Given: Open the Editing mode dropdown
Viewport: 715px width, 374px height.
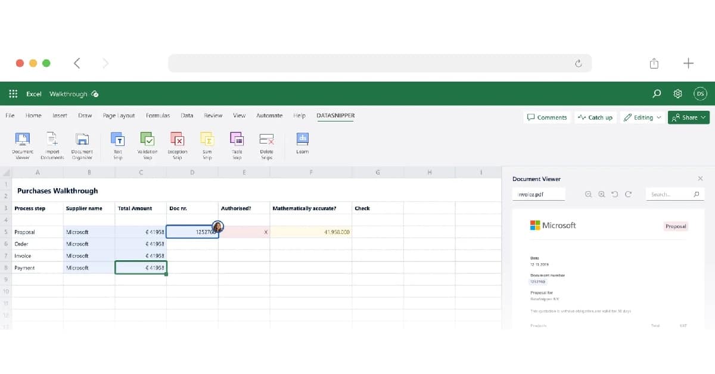Looking at the screenshot, I should pos(642,118).
